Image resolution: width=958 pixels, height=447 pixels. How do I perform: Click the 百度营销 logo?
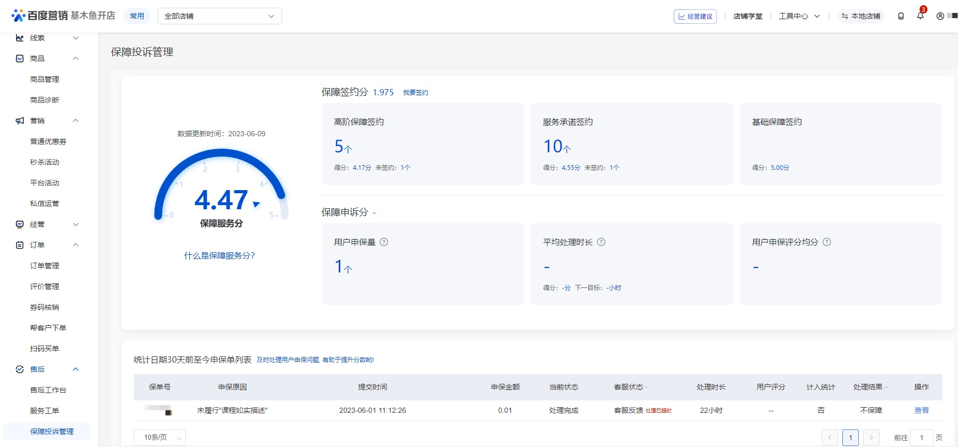39,16
